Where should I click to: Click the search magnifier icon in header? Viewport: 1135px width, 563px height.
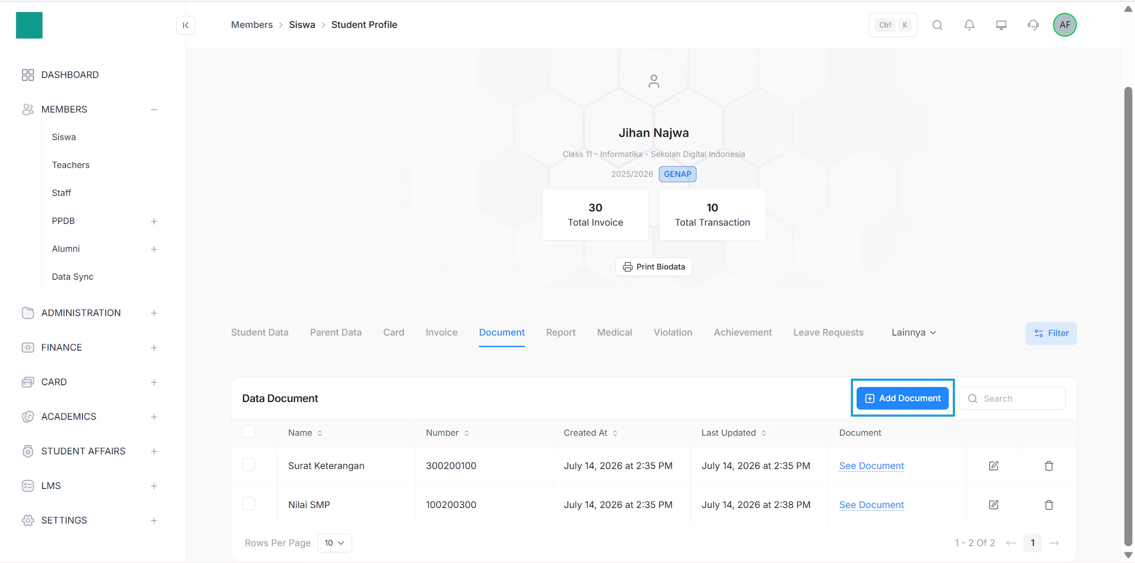937,25
